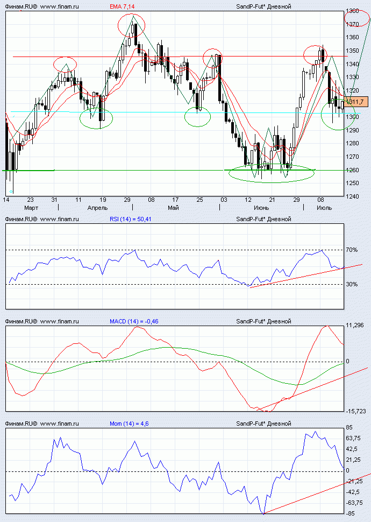The height and width of the screenshot is (522, 371).
Task: Click the green circle at April 19 low
Action: pyautogui.click(x=96, y=118)
